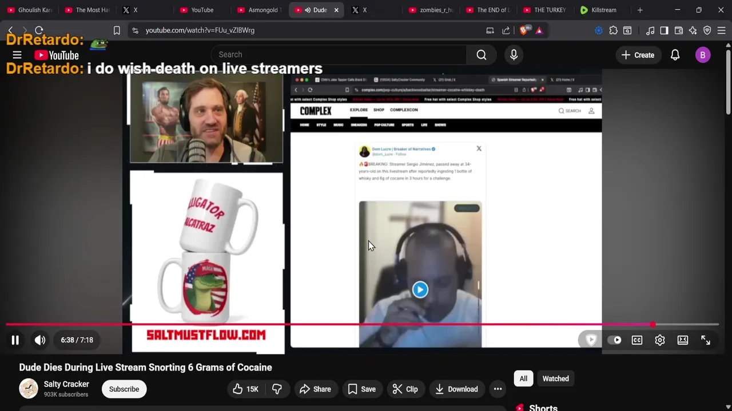Select the Watched filter chip
Screen dimensions: 732x411
tap(555, 378)
